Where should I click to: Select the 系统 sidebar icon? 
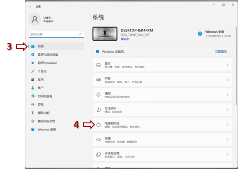(33, 46)
